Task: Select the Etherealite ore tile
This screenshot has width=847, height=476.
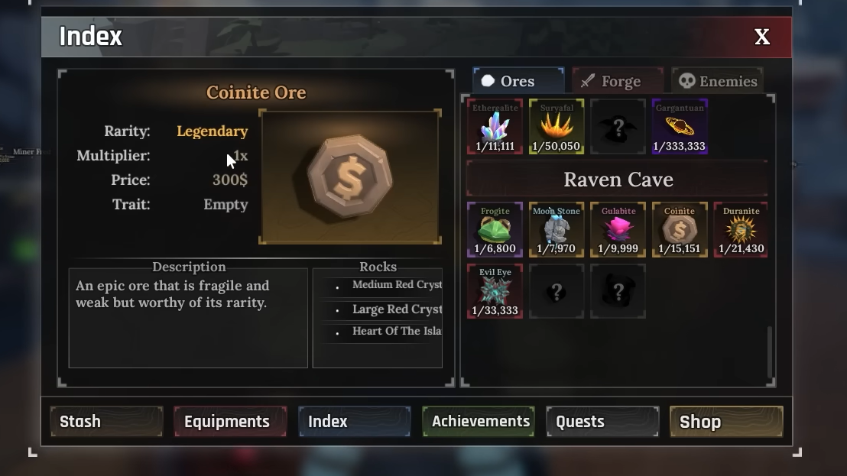Action: [495, 126]
